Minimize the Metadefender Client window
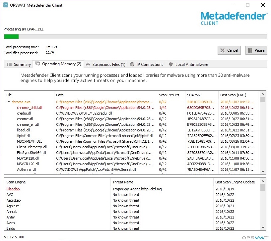The image size is (271, 241). (233, 5)
